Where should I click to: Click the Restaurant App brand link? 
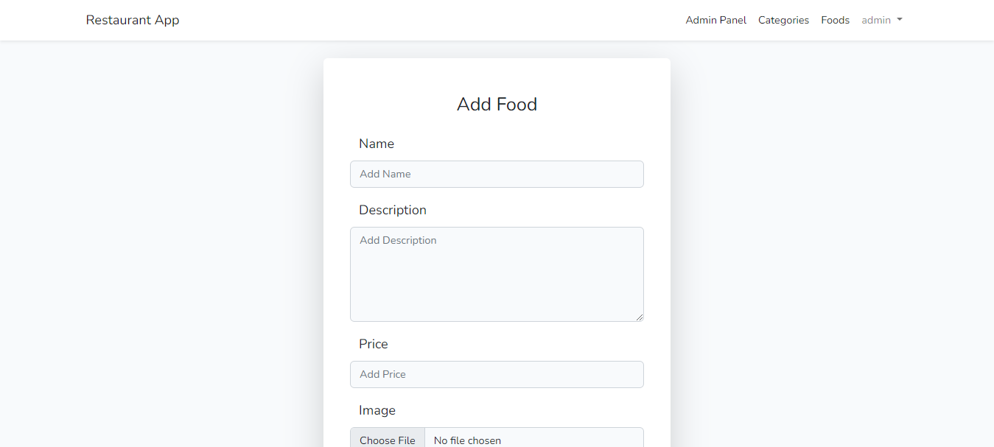click(133, 20)
